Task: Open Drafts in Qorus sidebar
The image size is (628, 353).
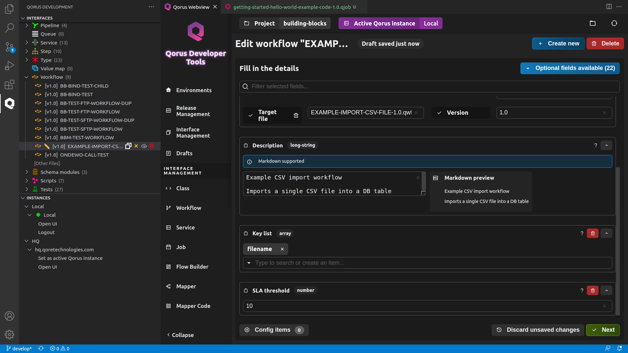Action: click(184, 153)
